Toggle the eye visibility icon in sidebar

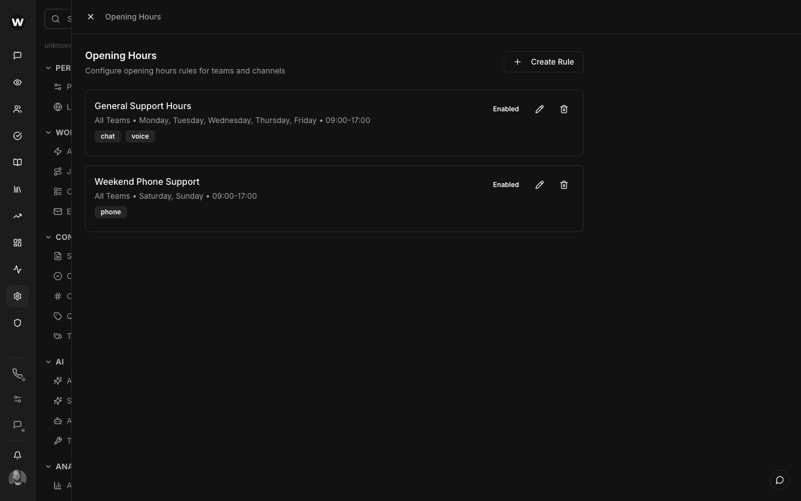[18, 82]
